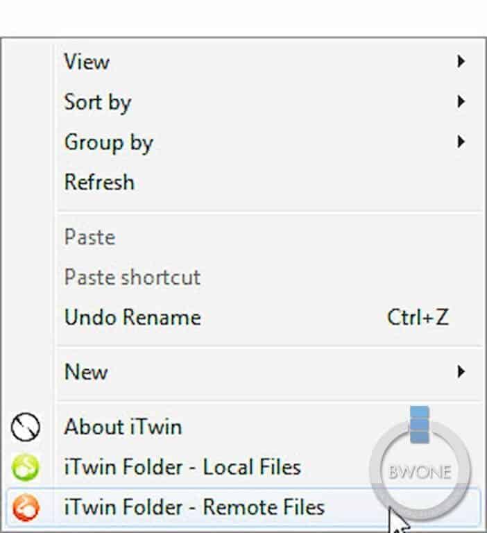Click the green iTwin Local Files icon
Image resolution: width=487 pixels, height=533 pixels.
point(26,467)
